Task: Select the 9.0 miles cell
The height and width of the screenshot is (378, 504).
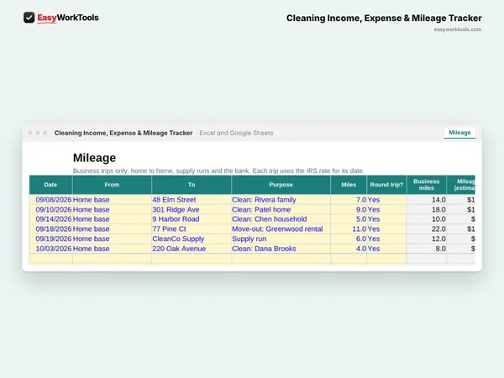Action: (349, 209)
